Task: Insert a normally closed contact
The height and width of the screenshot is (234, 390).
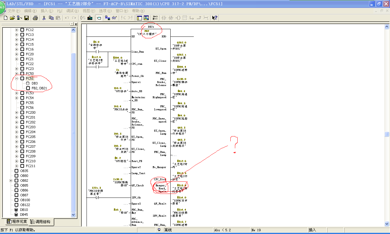Action: tap(171, 18)
